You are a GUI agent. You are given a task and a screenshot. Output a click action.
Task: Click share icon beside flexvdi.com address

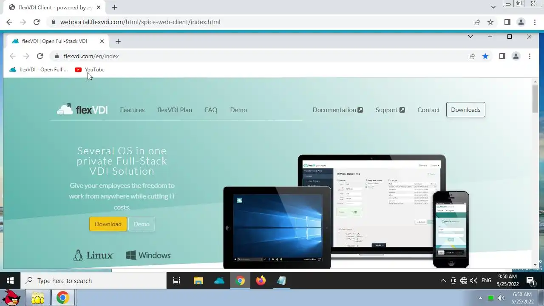tap(472, 56)
